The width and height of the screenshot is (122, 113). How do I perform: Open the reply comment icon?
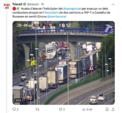[x=14, y=109]
